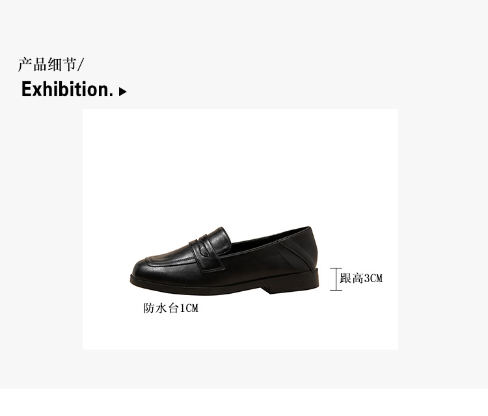Select the Exhibition. heading text
488x416 pixels.
tap(67, 89)
